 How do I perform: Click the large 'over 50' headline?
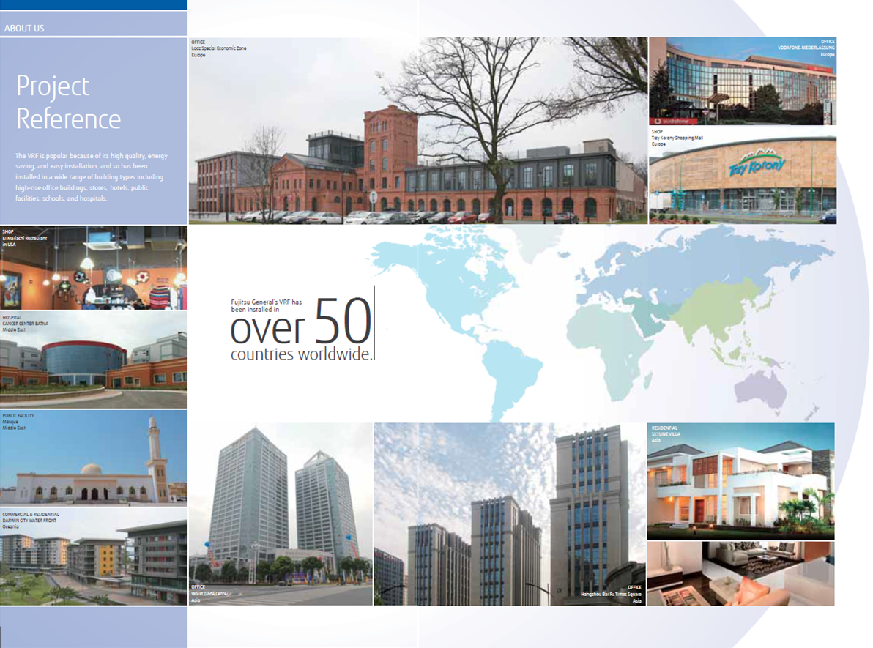pyautogui.click(x=301, y=321)
